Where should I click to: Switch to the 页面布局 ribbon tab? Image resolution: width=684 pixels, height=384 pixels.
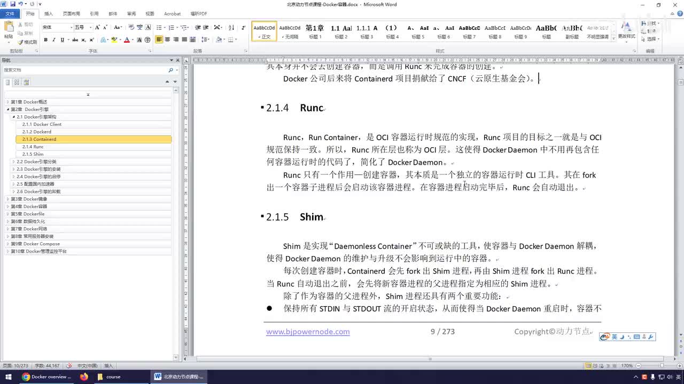tap(71, 14)
